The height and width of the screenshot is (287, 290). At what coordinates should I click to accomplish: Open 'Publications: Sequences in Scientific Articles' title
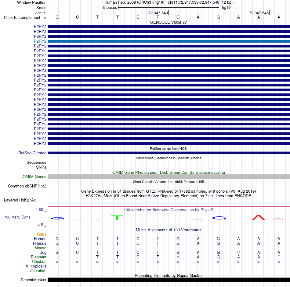click(169, 158)
